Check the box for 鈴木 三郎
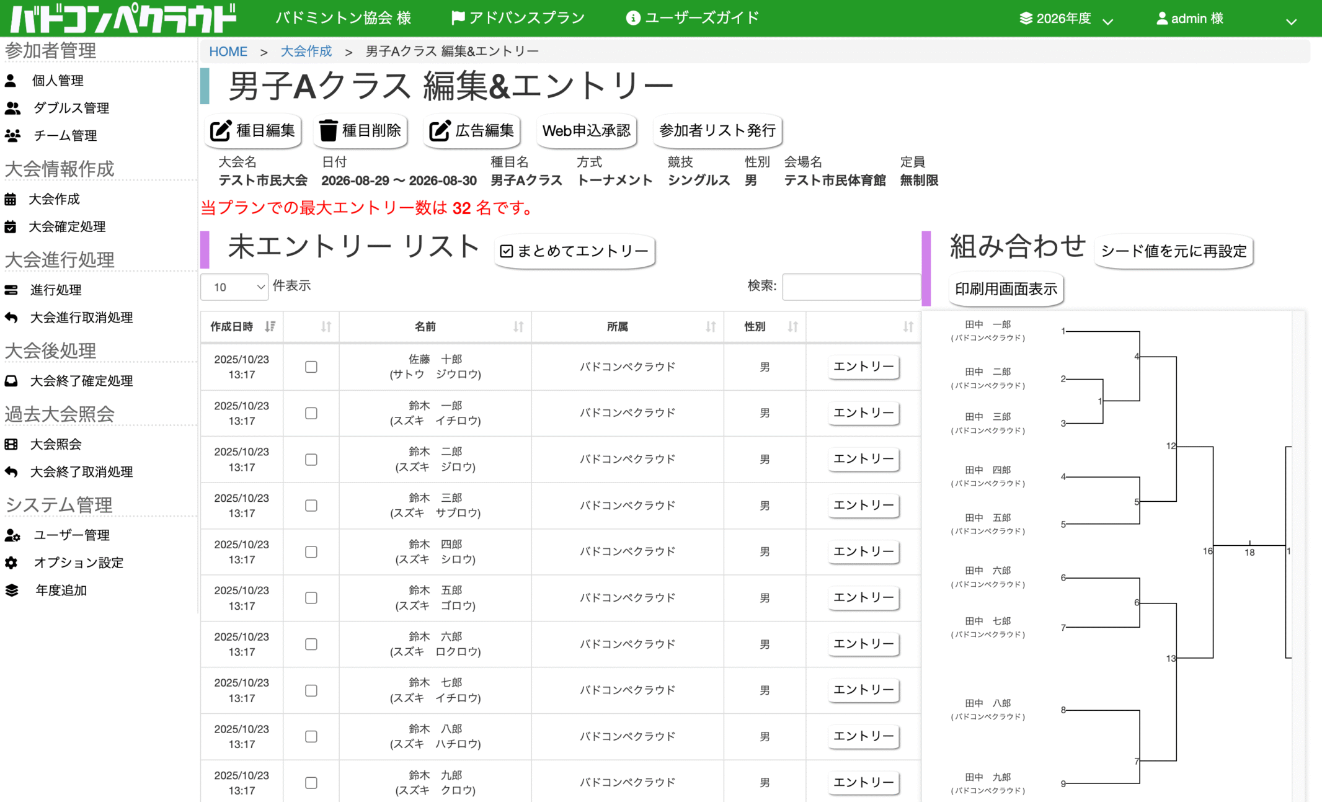The height and width of the screenshot is (802, 1322). tap(311, 506)
